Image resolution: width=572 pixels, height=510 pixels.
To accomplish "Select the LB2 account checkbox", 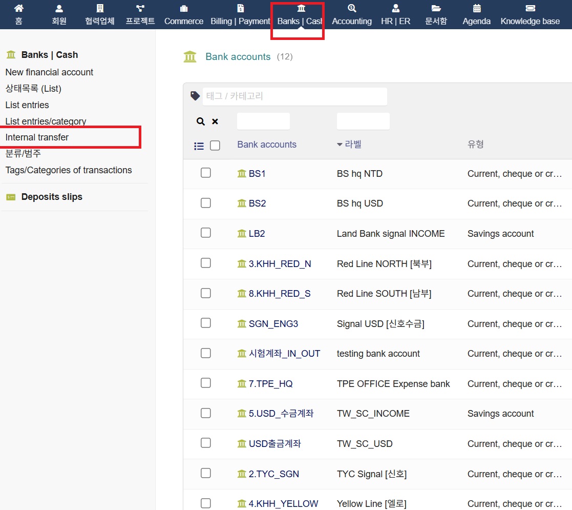I will tap(206, 233).
